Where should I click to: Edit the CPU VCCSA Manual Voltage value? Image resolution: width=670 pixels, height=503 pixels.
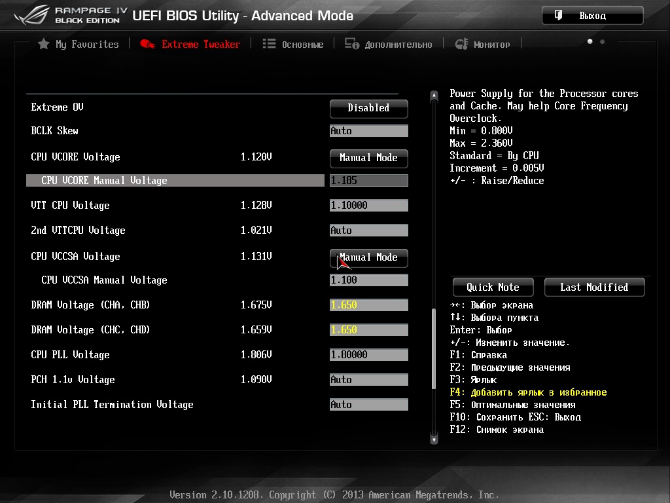pyautogui.click(x=369, y=280)
